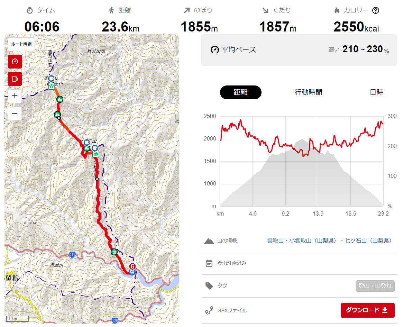403x327 pixels.
Task: Open the 雲取山・小雲取山 mountain link
Action: 302,240
